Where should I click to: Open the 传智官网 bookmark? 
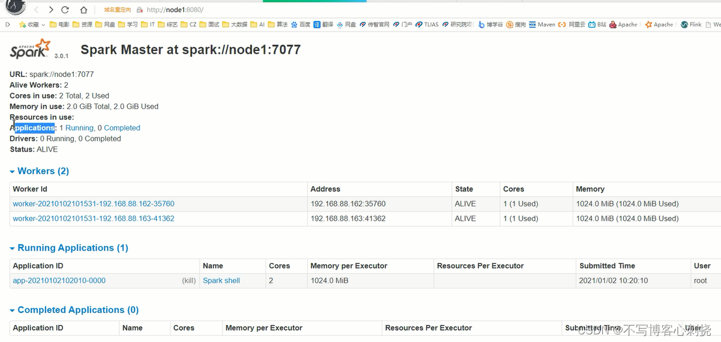tap(374, 25)
